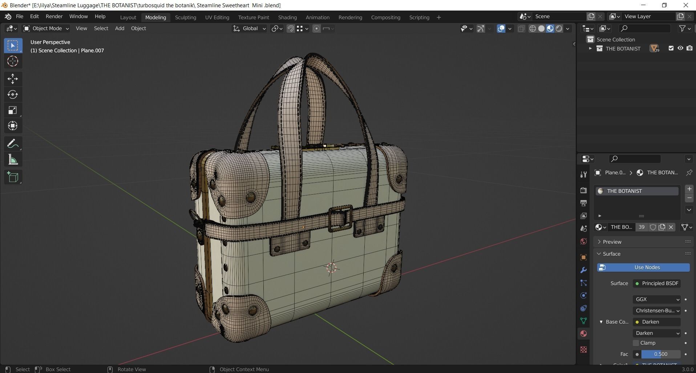Switch to Solid viewport shading
This screenshot has width=696, height=373.
(541, 28)
